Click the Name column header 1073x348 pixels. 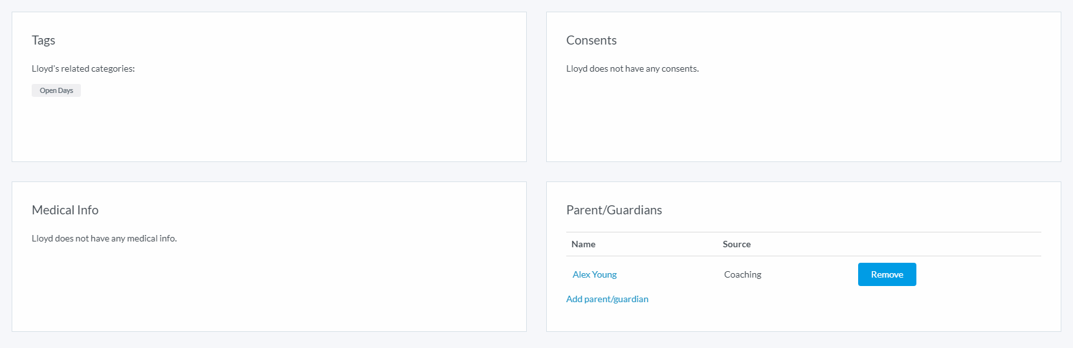click(x=583, y=244)
